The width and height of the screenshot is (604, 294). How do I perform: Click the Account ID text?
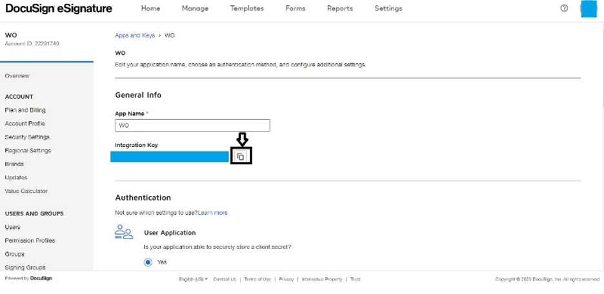tap(32, 43)
